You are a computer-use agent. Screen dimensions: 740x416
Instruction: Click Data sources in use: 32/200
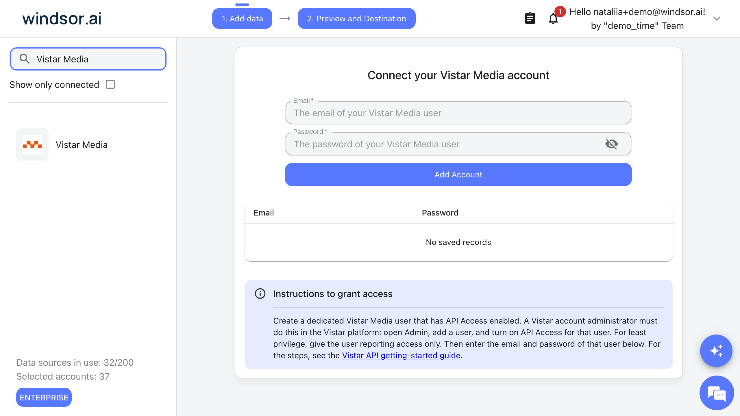(75, 362)
